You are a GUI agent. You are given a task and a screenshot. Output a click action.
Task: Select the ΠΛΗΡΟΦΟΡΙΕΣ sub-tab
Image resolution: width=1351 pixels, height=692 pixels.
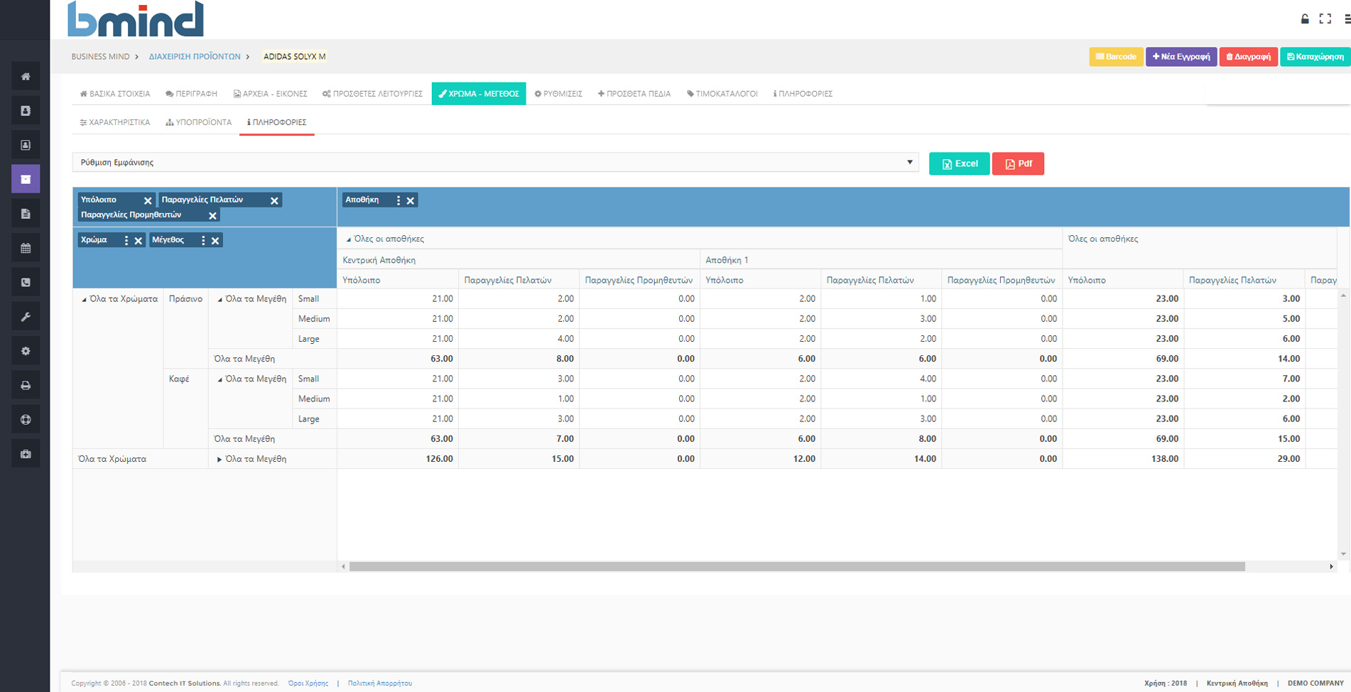(x=277, y=122)
